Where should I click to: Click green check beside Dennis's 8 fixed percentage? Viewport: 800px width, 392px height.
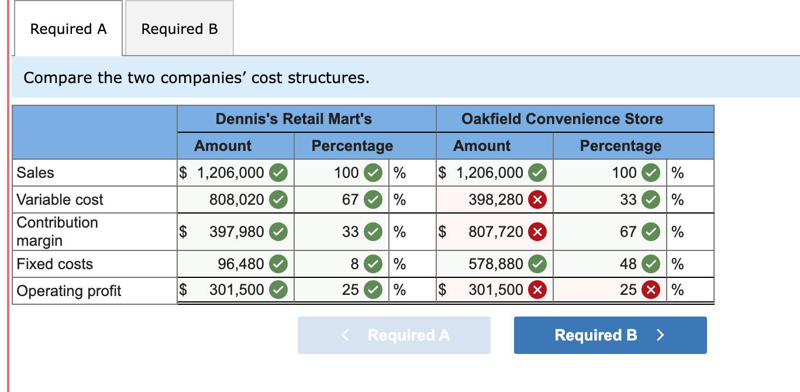373,264
